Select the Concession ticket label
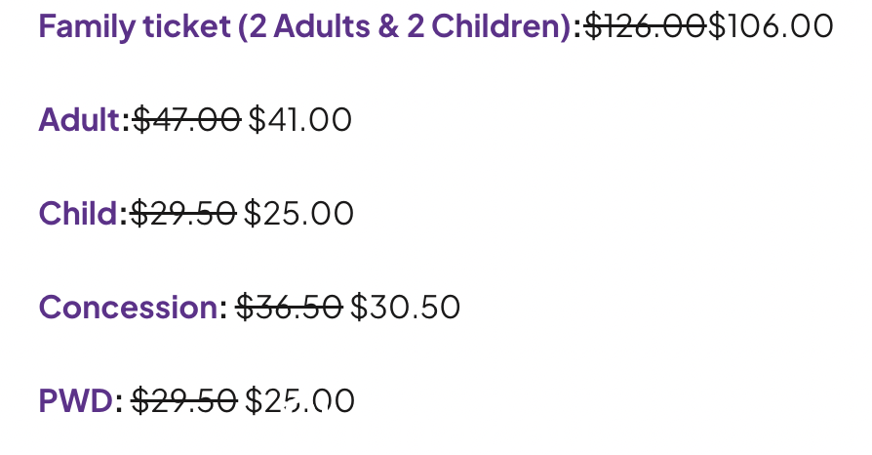Viewport: 872px width, 455px height. click(x=129, y=307)
